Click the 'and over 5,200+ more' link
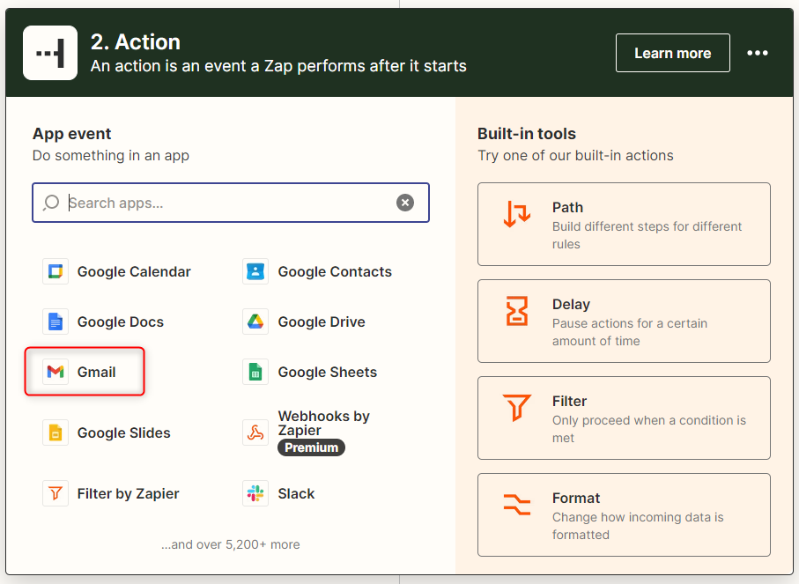799x584 pixels. (x=231, y=544)
